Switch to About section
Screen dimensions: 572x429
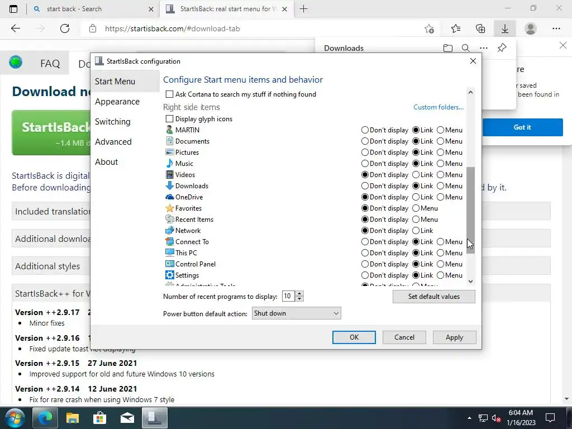(x=107, y=161)
